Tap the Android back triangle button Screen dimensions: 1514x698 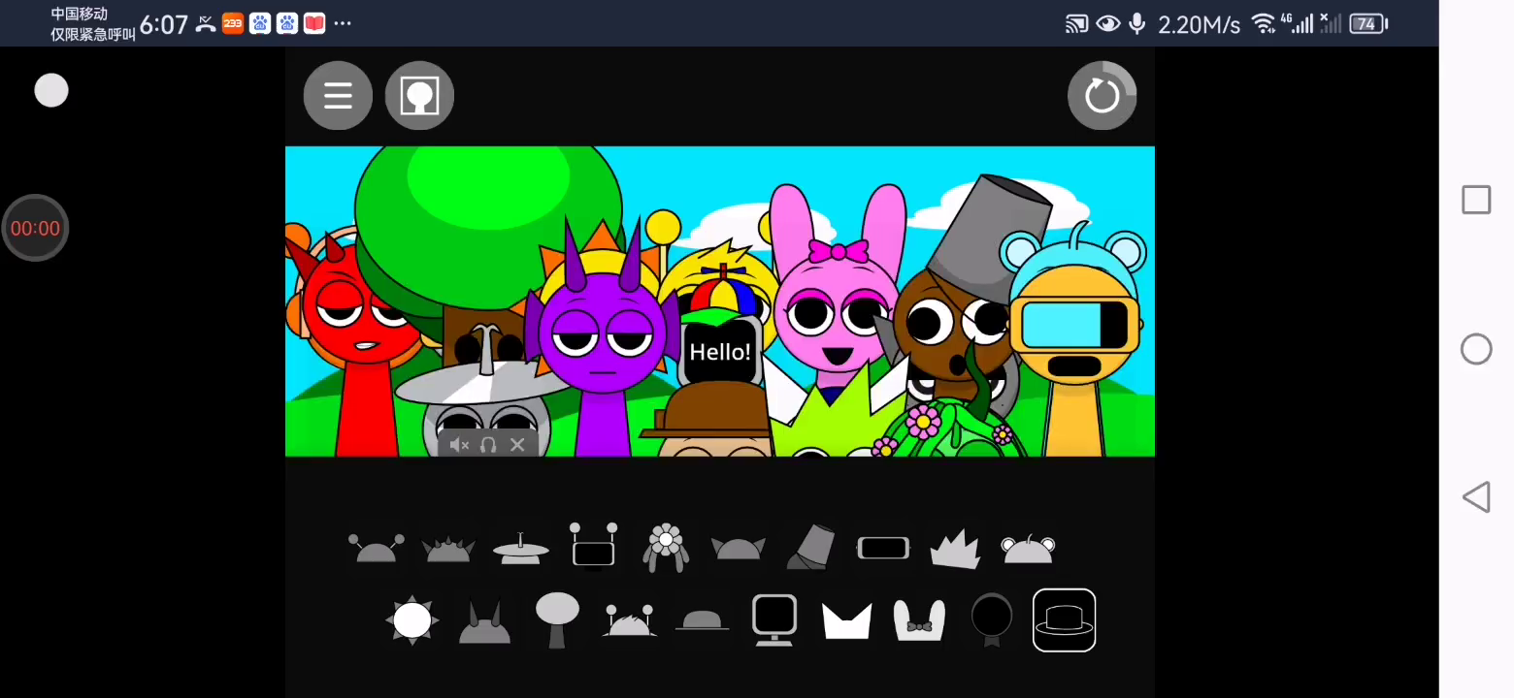tap(1476, 497)
